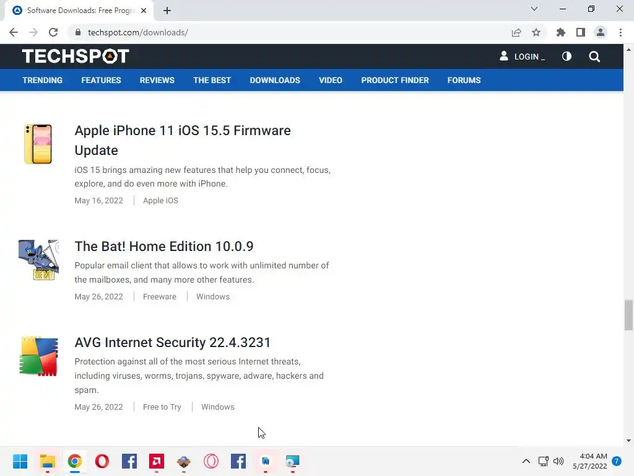Reload the page with refresh icon

[x=53, y=32]
